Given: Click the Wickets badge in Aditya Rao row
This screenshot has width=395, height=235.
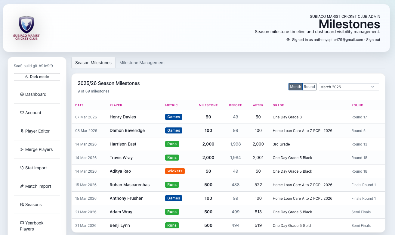Looking at the screenshot, I should point(175,171).
